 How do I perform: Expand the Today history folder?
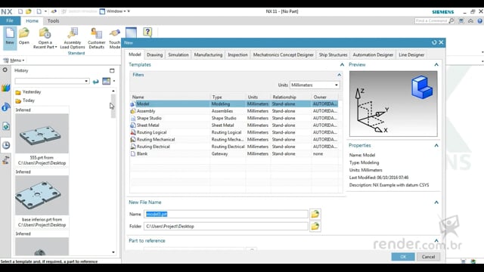point(25,100)
